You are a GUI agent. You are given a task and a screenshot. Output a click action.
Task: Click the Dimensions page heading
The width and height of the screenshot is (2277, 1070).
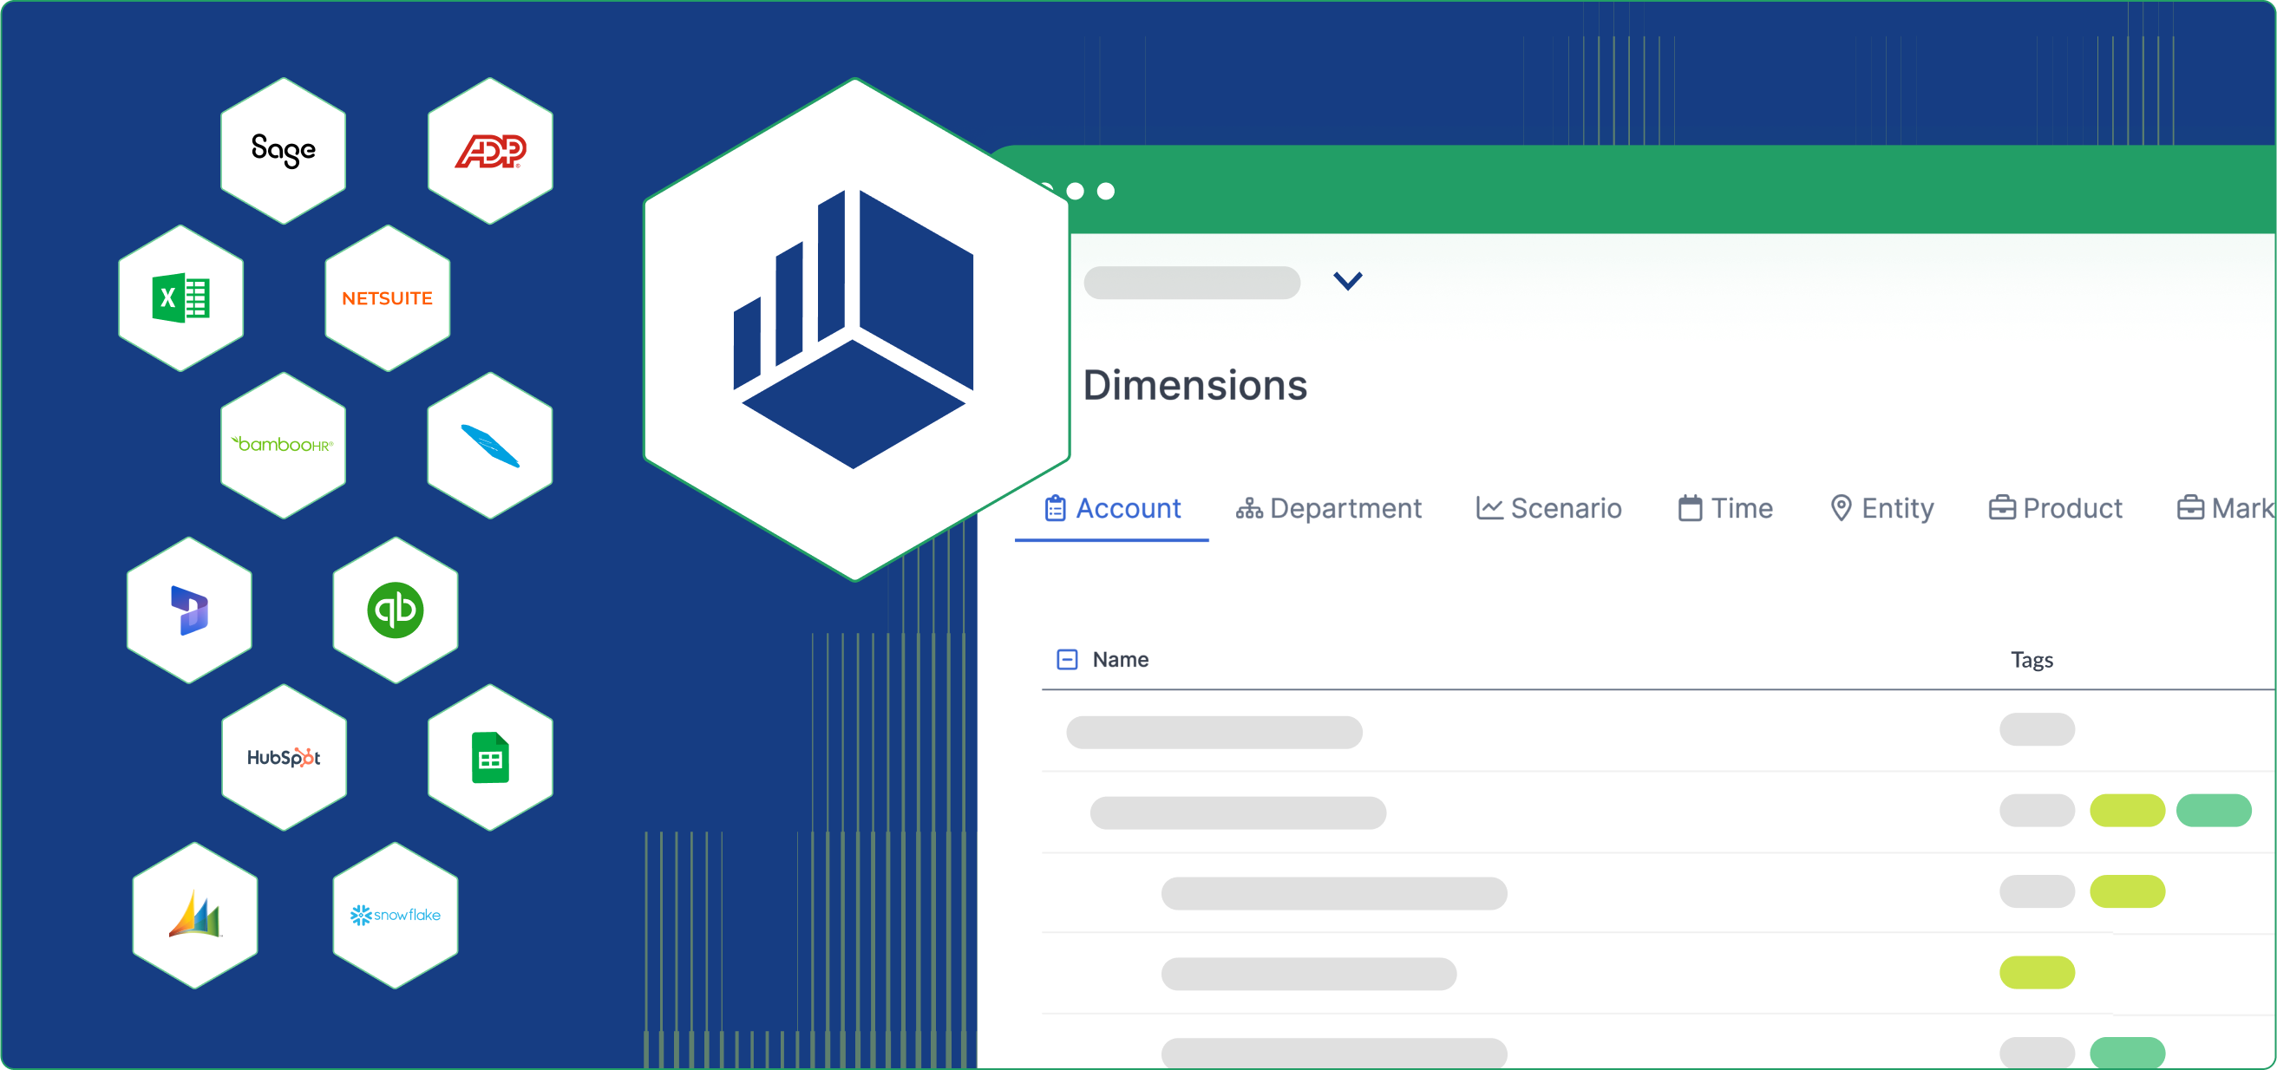1195,385
